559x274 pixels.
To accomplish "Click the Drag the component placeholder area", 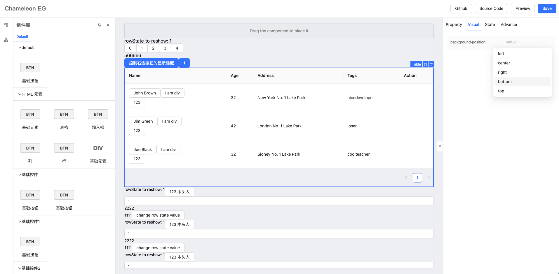I will tap(279, 31).
